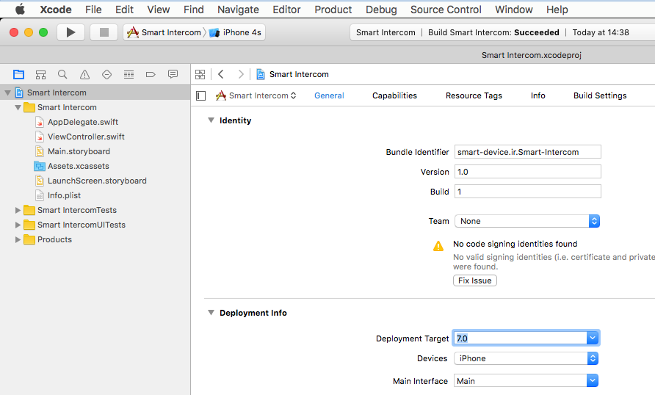Choose the iPhone 4s run destination
Image resolution: width=655 pixels, height=395 pixels.
[x=235, y=32]
